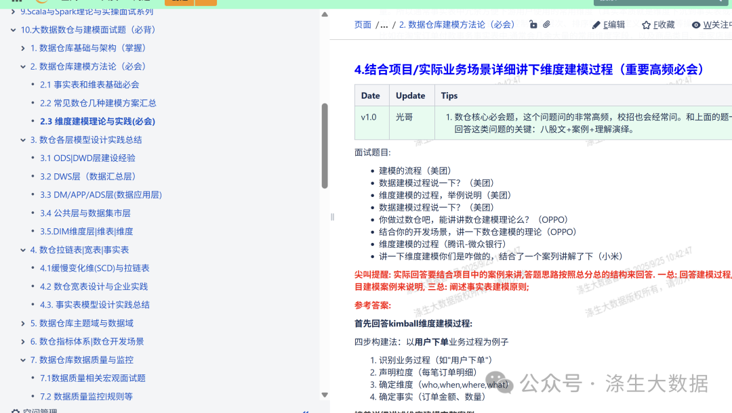The height and width of the screenshot is (413, 732).
Task: Watch this page with 关注 button
Action: pos(712,24)
